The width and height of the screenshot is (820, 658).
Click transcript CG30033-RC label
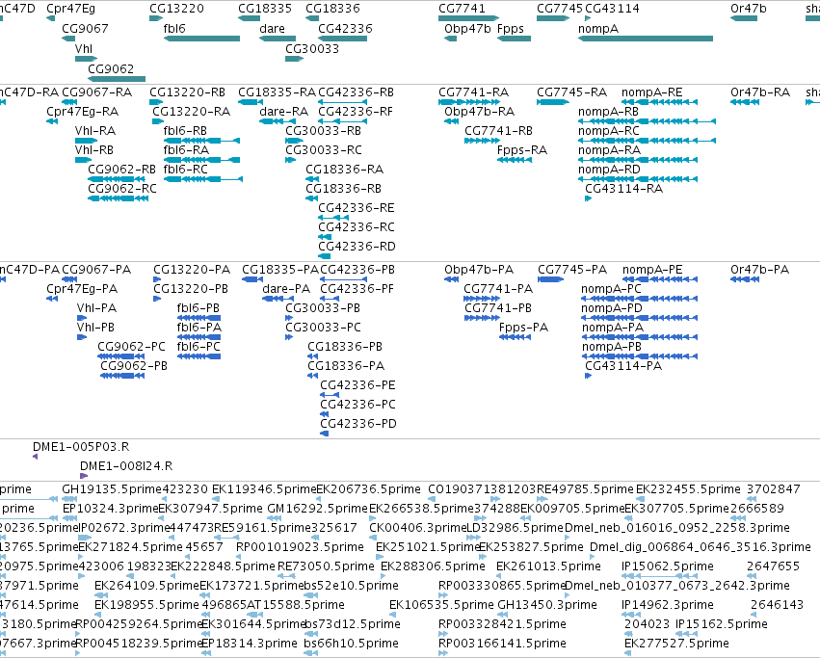coord(324,149)
